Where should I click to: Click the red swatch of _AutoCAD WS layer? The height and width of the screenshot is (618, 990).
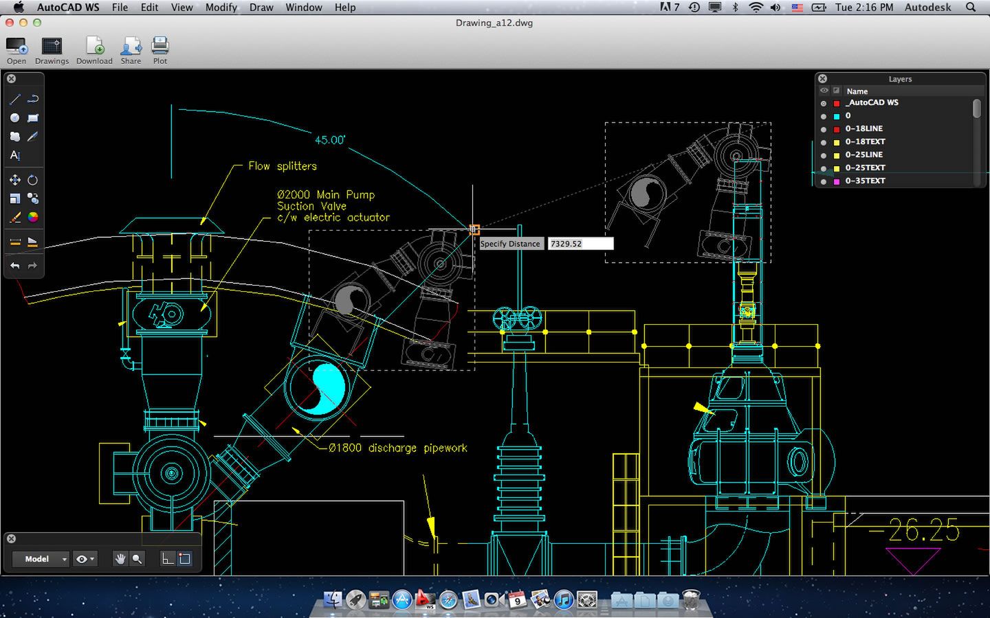pos(837,103)
